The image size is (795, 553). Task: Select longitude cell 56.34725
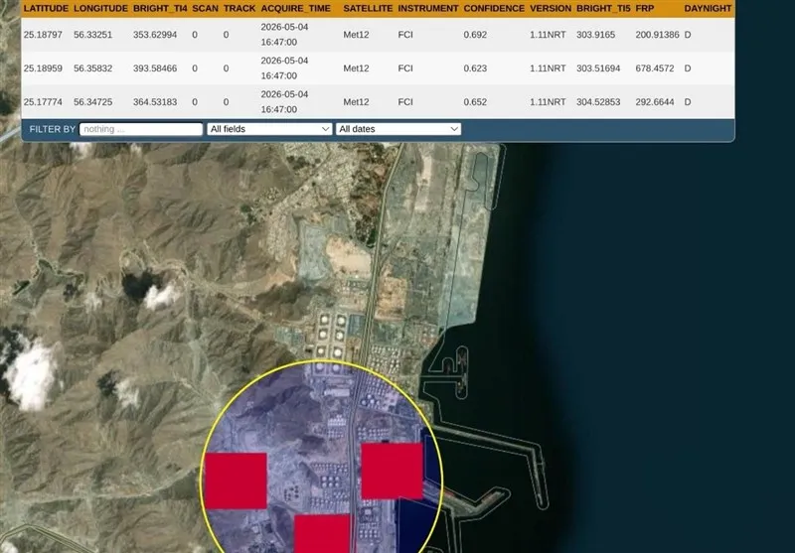(92, 102)
